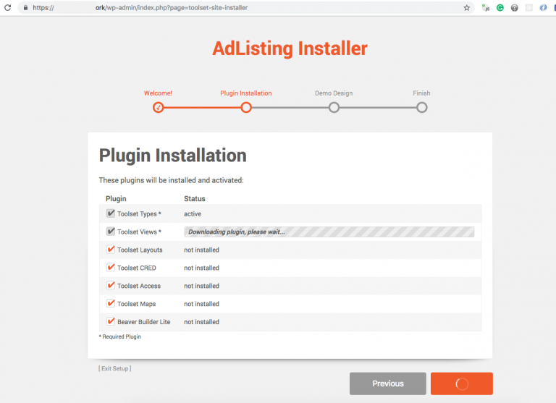
Task: Uncheck the Beaver Builder Lite checkbox
Action: click(x=111, y=321)
